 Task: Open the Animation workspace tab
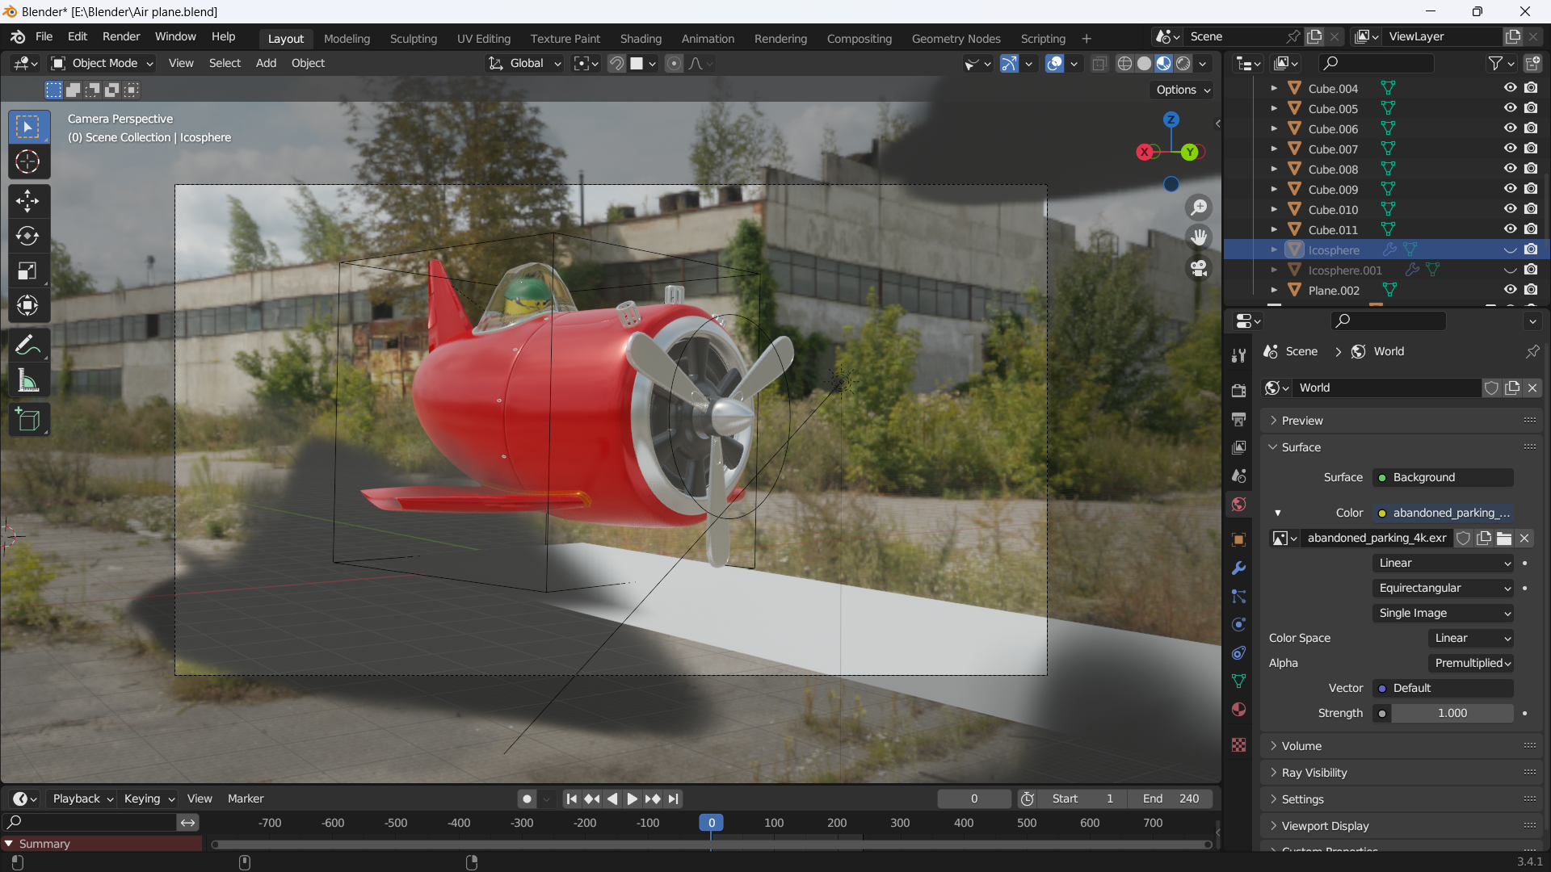click(708, 38)
